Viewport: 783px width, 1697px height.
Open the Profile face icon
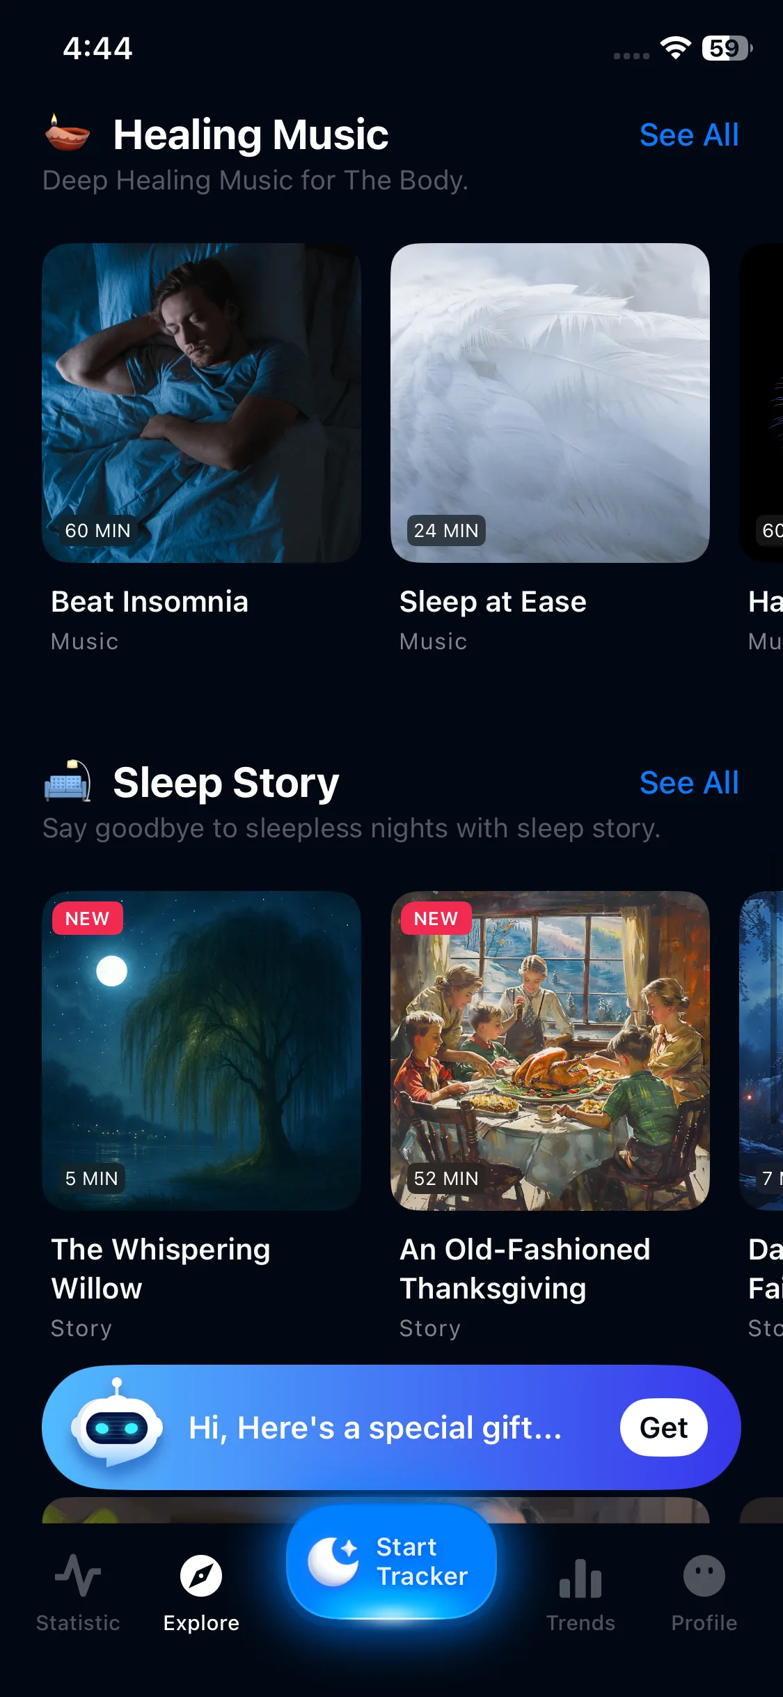[704, 1576]
